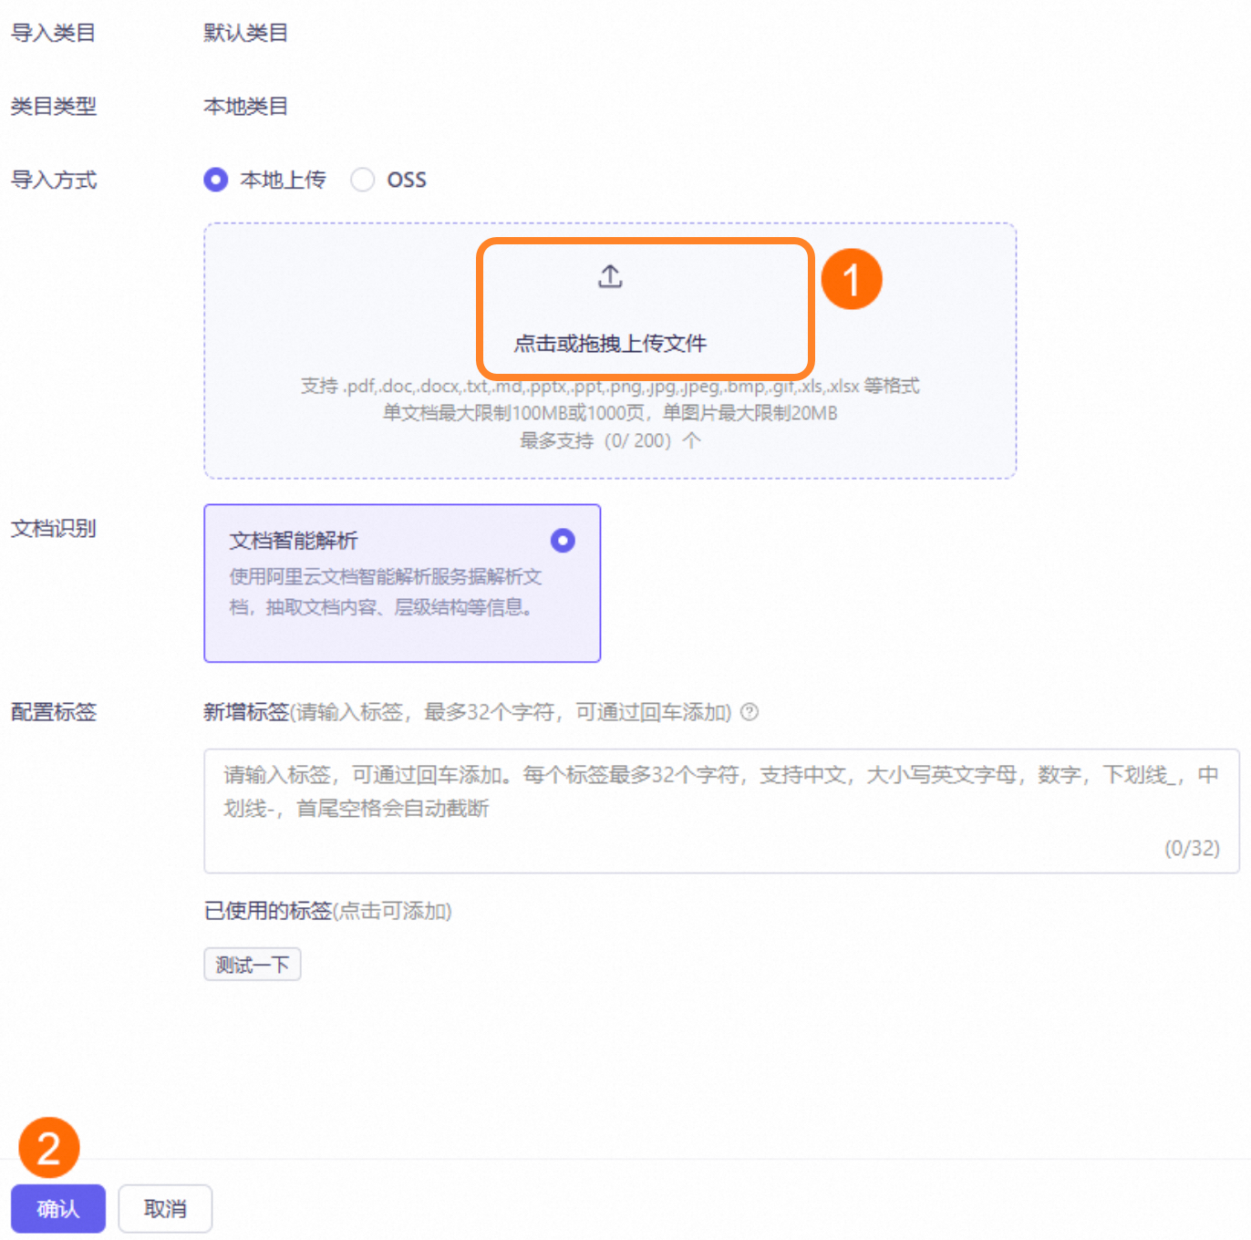
Task: Confirm with the 确认 button
Action: coord(58,1208)
